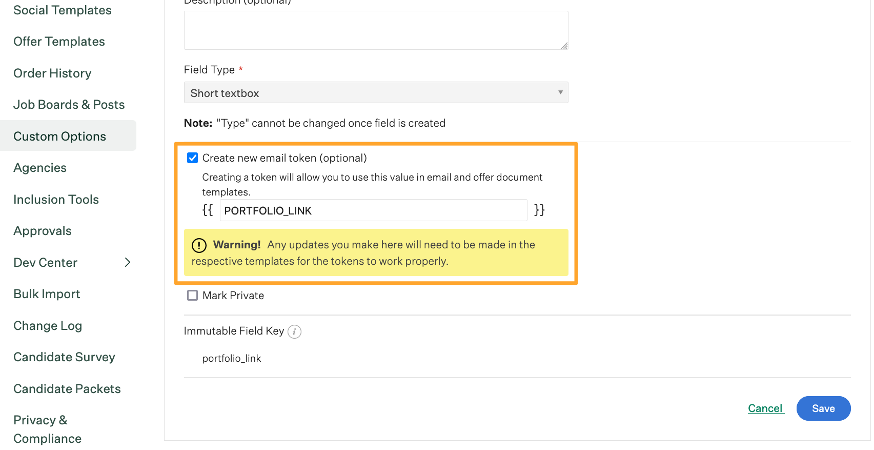This screenshot has width=874, height=450.
Task: Open Bulk Import page
Action: (47, 294)
